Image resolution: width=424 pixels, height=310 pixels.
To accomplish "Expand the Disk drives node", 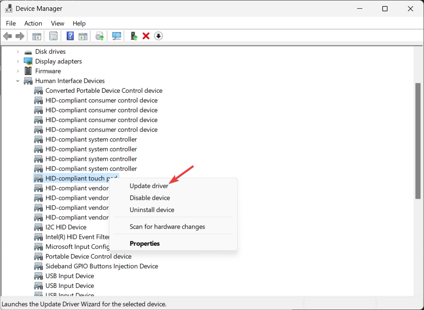I will pyautogui.click(x=18, y=52).
